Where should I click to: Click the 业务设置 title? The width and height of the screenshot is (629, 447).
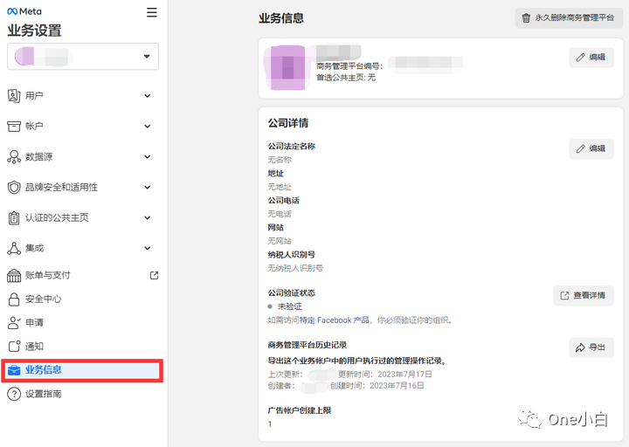pyautogui.click(x=34, y=31)
